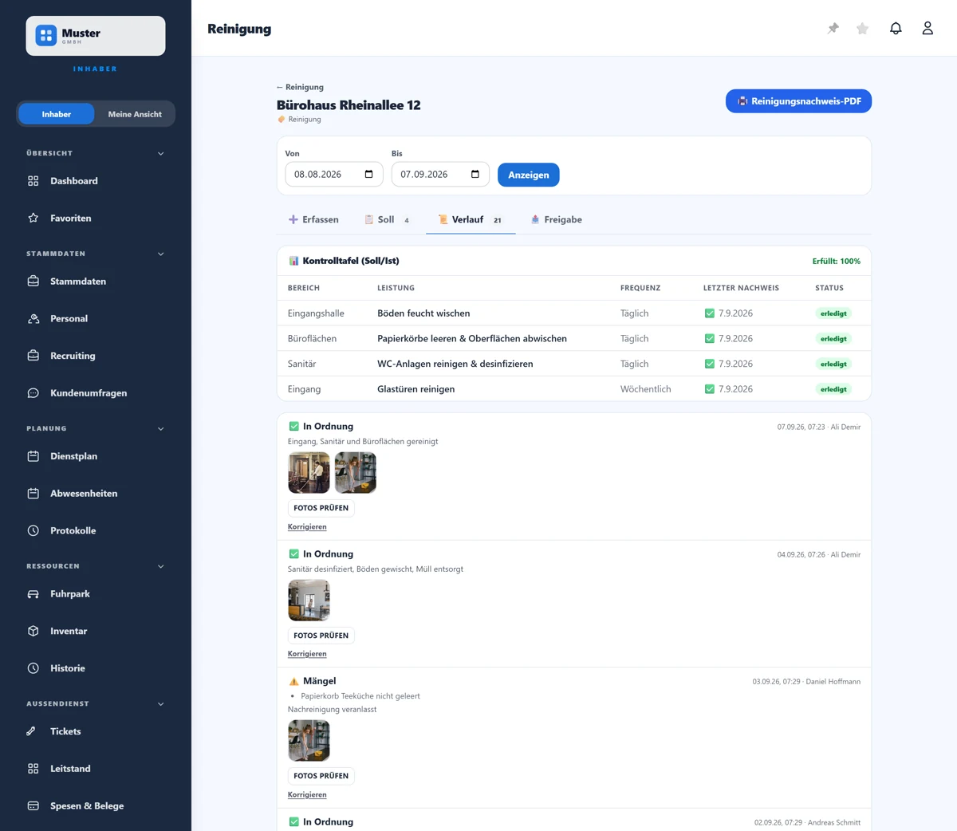
Task: Go back via the Reinigung breadcrumb link
Action: [300, 87]
